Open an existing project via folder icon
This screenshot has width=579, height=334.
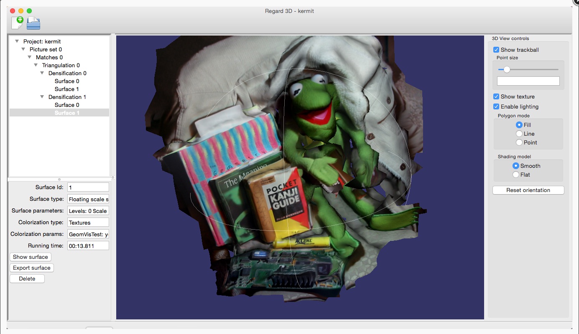click(x=33, y=23)
